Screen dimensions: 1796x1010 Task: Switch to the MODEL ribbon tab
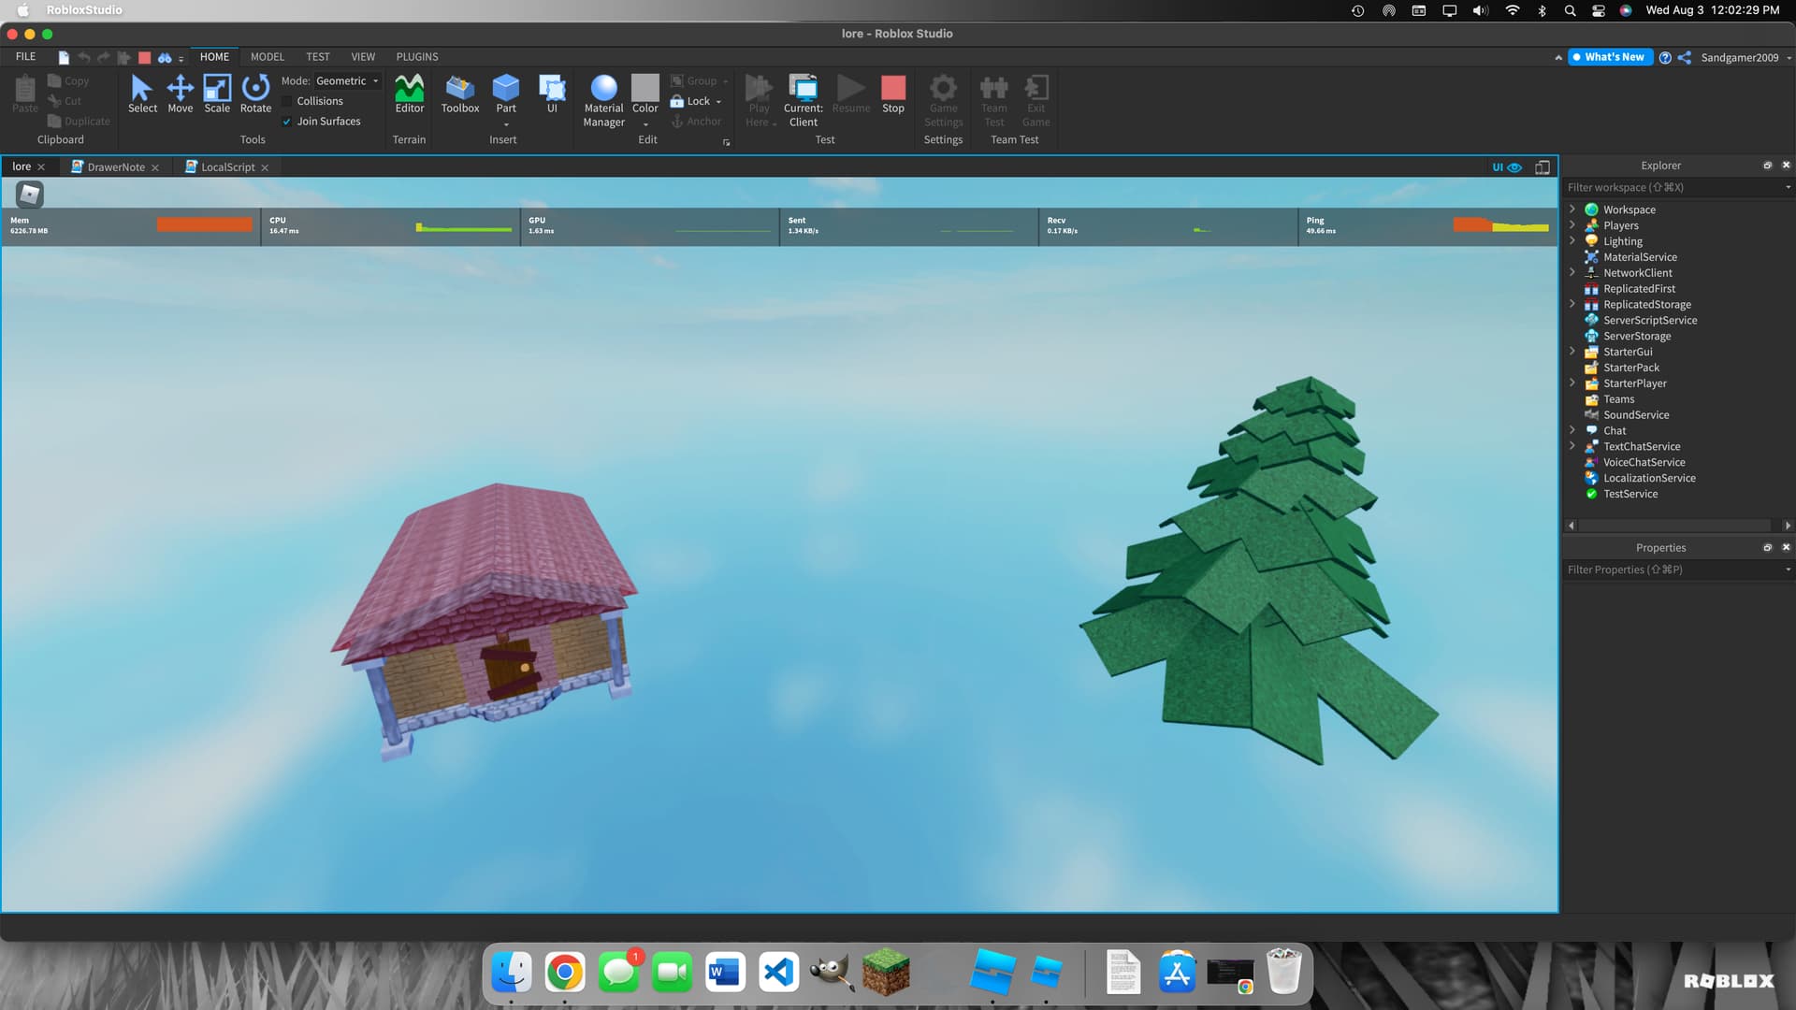pyautogui.click(x=268, y=57)
